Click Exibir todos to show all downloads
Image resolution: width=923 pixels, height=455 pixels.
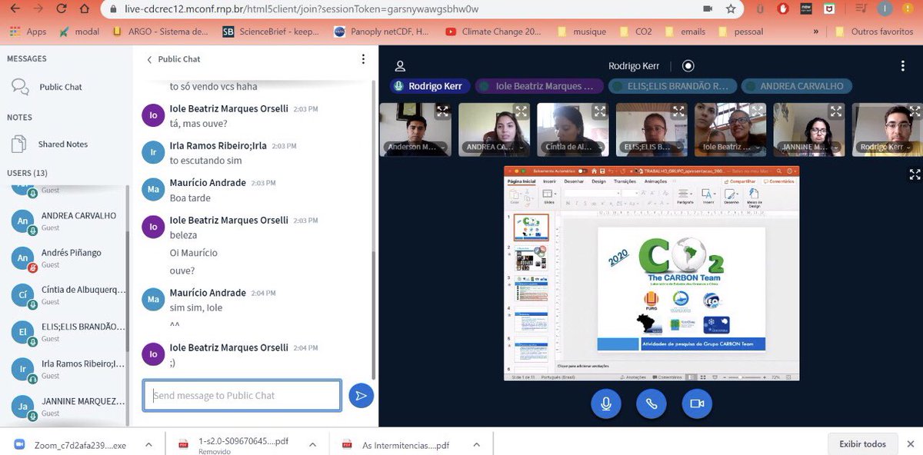click(x=863, y=444)
